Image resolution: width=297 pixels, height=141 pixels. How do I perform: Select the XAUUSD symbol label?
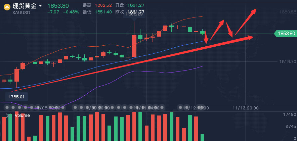click(x=21, y=13)
